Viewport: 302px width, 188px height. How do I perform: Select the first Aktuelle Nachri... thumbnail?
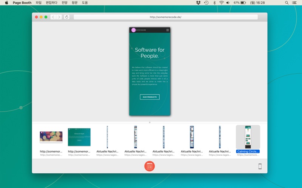pyautogui.click(x=107, y=137)
